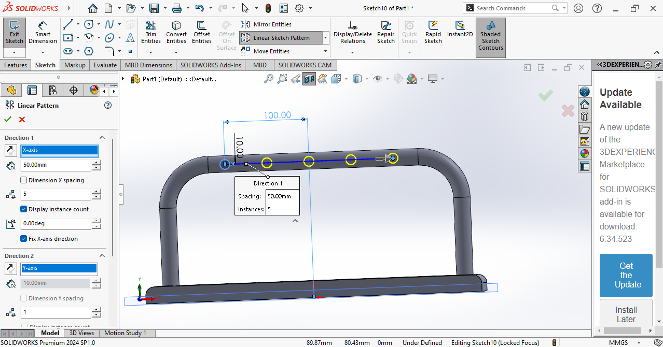Click the Rebuild traffic light icon
The width and height of the screenshot is (663, 347).
[268, 8]
